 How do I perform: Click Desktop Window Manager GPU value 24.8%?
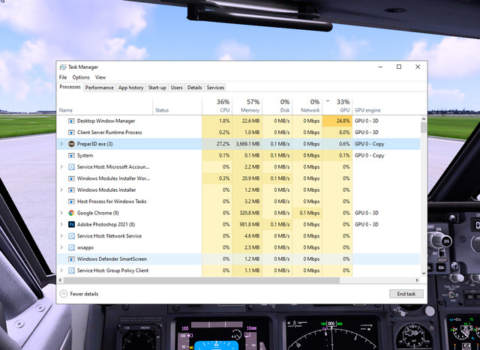[343, 121]
